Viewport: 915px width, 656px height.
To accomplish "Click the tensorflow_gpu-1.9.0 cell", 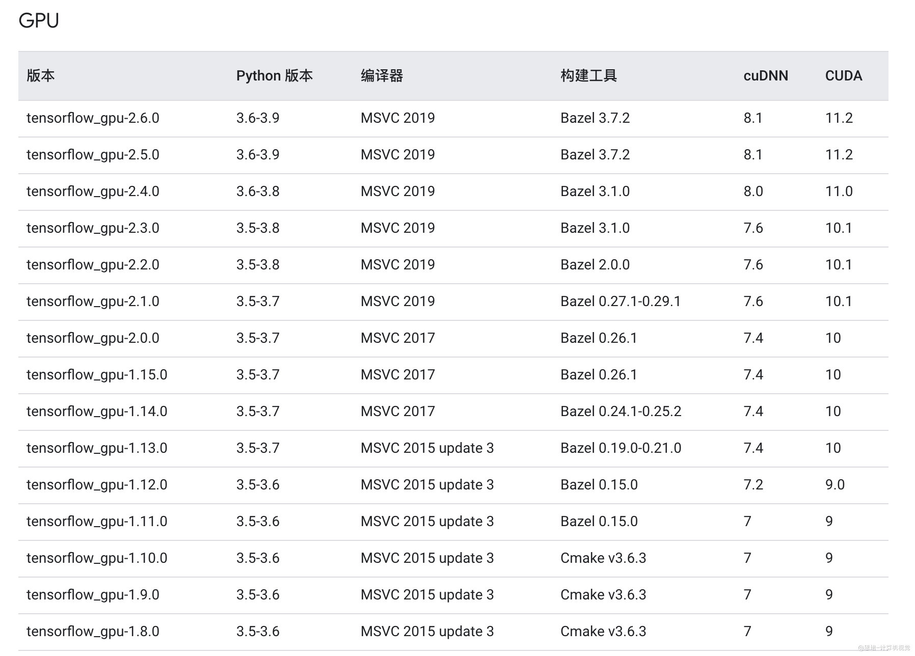I will coord(93,595).
